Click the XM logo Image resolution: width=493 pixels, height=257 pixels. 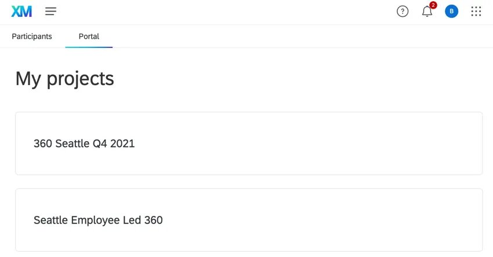pos(21,11)
